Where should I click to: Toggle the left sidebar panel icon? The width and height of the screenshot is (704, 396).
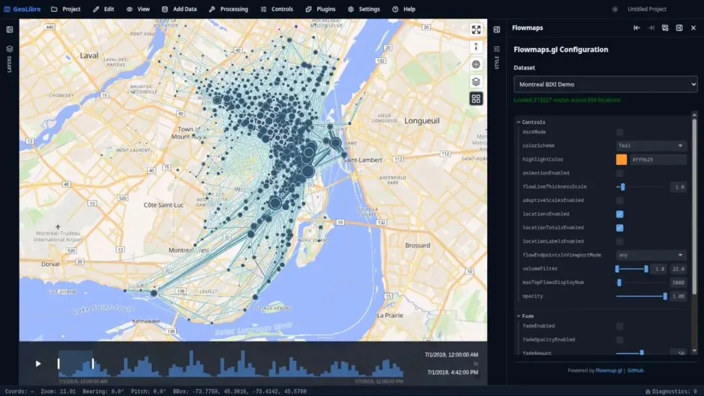tap(9, 29)
